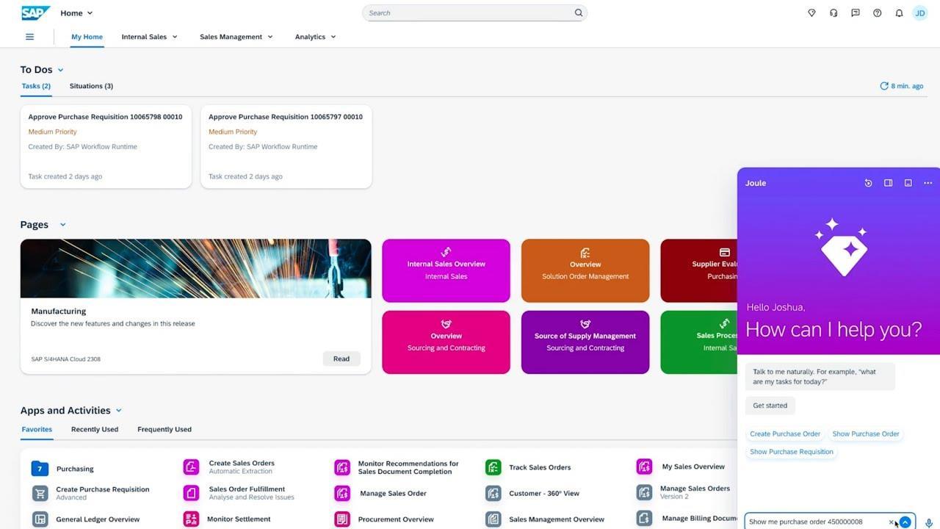
Task: Click Joule side panel docking icon
Action: (888, 183)
